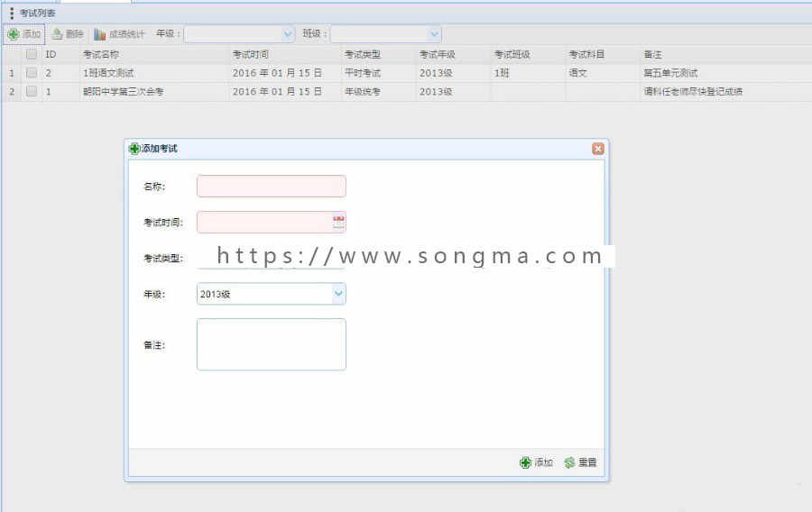Click the 1班 class cell
Viewport: 812px width, 512px height.
pos(502,73)
